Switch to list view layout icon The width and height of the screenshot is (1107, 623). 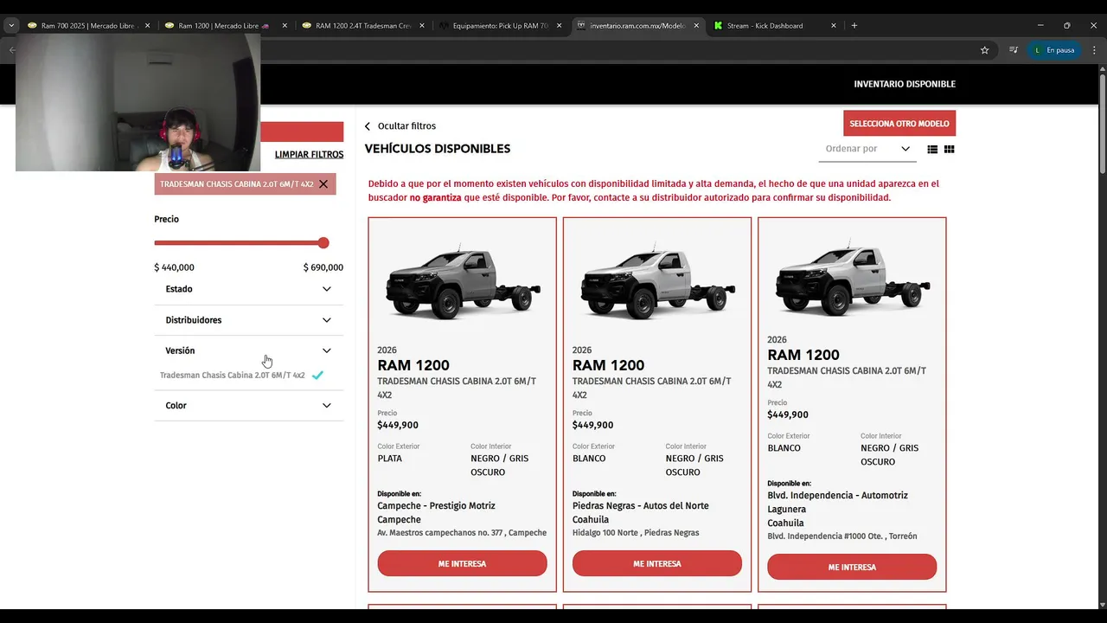(932, 150)
